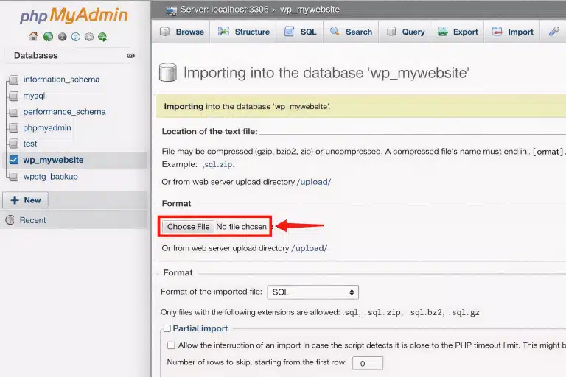Open mysql database link
The height and width of the screenshot is (377, 566).
click(x=34, y=96)
